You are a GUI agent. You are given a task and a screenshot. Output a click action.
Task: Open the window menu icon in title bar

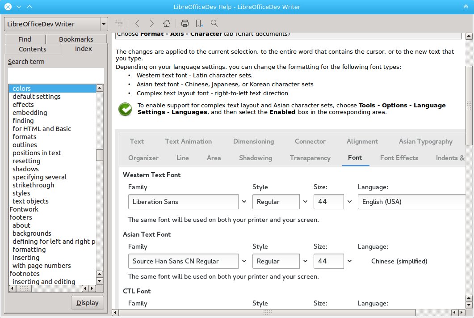(x=19, y=7)
